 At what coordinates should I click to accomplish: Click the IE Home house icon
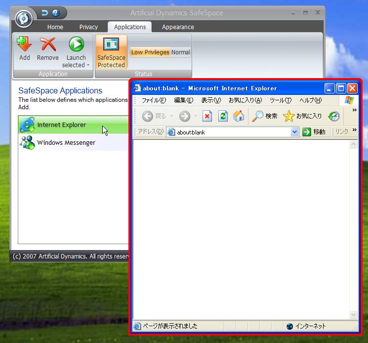coord(239,116)
